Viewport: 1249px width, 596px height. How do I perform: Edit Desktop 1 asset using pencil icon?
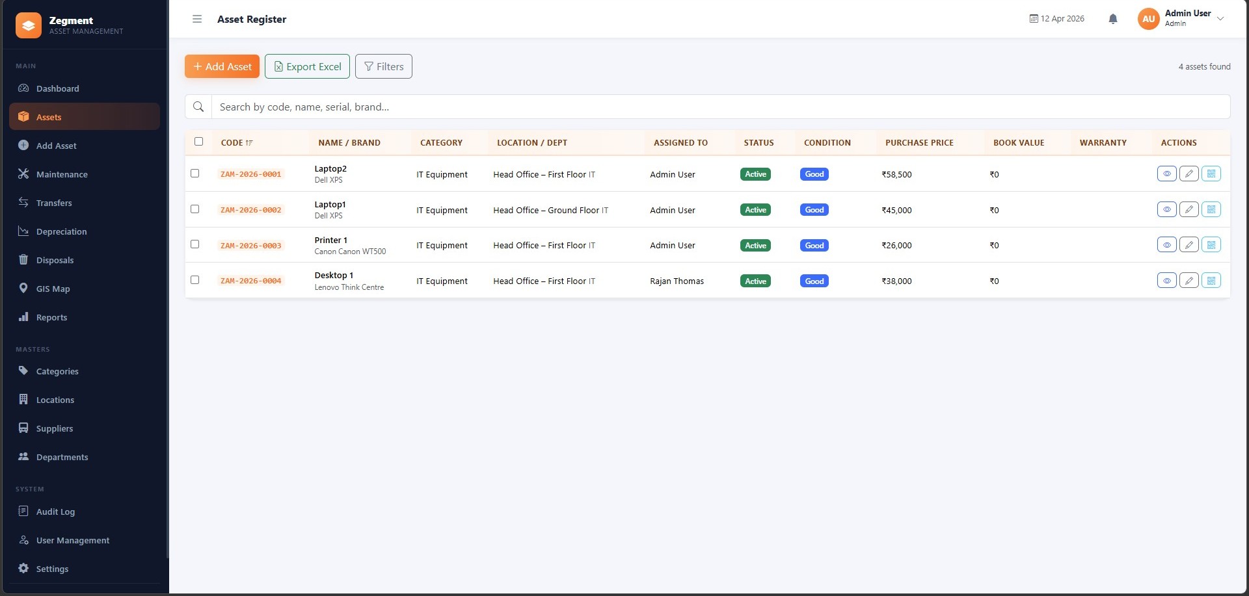(1189, 281)
